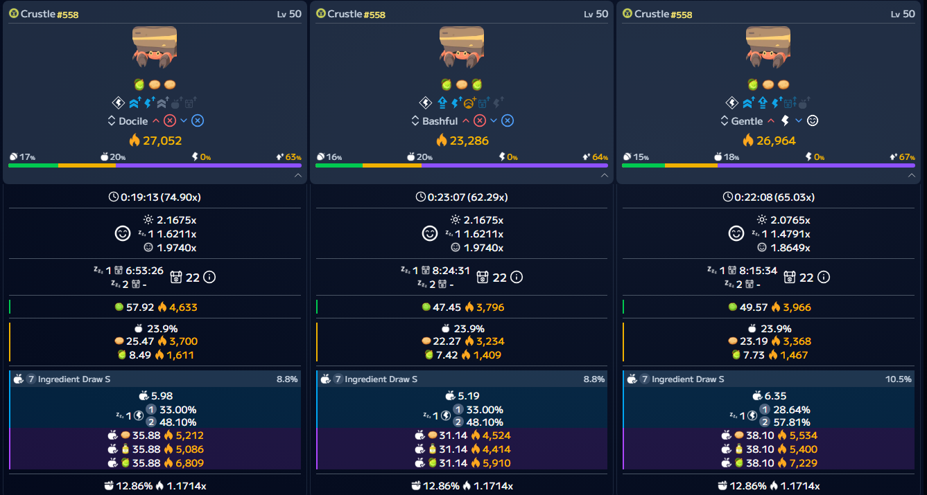The image size is (927, 495).
Task: Click Crustle #558 title on the Docile card
Action: (49, 14)
